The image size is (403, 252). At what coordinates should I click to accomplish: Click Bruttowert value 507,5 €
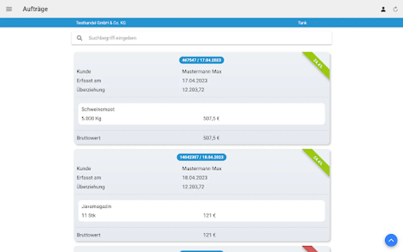(x=211, y=138)
